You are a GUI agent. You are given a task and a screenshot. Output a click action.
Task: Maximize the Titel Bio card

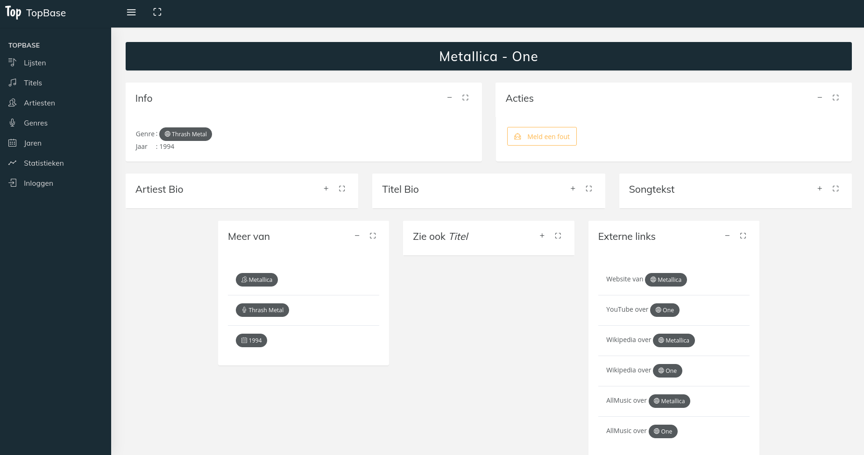click(x=589, y=189)
